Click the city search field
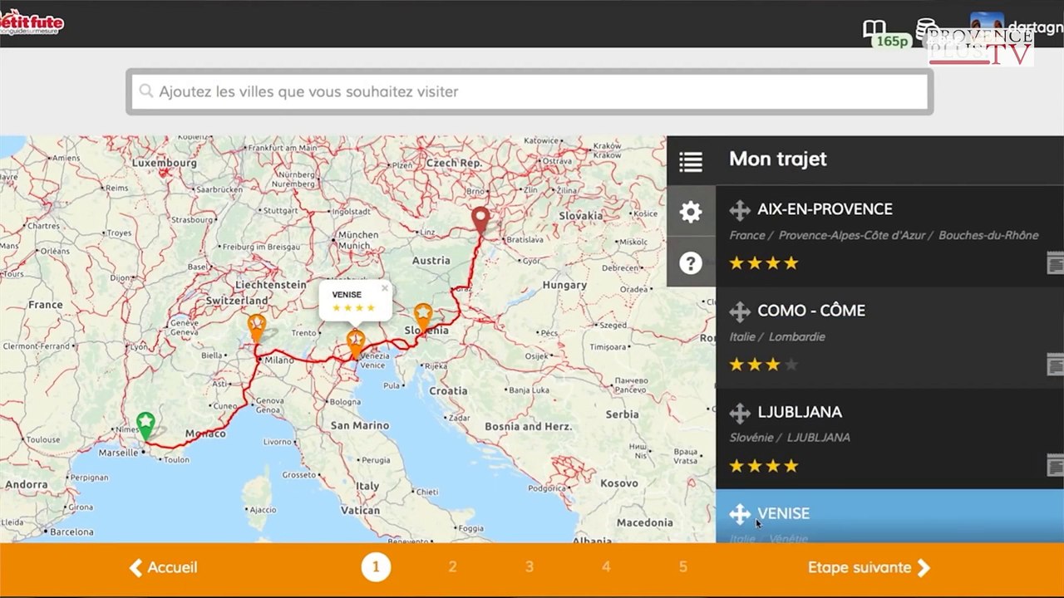Image resolution: width=1064 pixels, height=598 pixels. (x=530, y=91)
